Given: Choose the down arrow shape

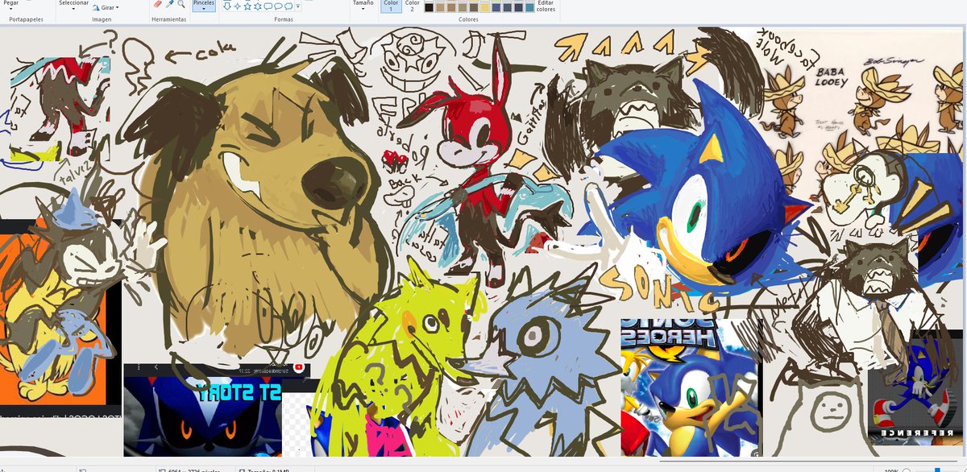Looking at the screenshot, I should point(227,6).
